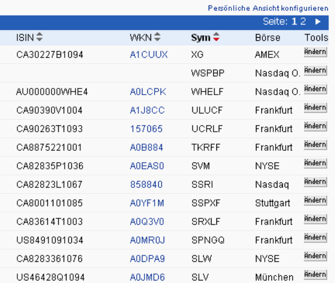Image resolution: width=335 pixels, height=283 pixels.
Task: Open WKN link A1CUUX
Action: 149,54
